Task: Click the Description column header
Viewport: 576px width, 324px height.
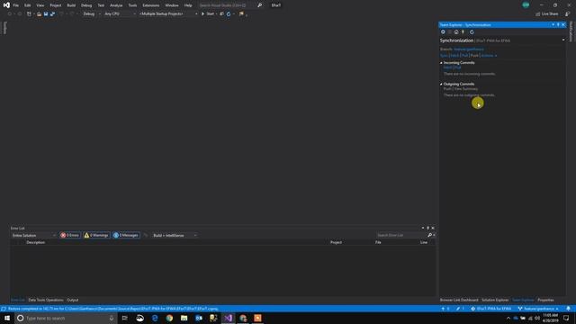Action: click(36, 242)
